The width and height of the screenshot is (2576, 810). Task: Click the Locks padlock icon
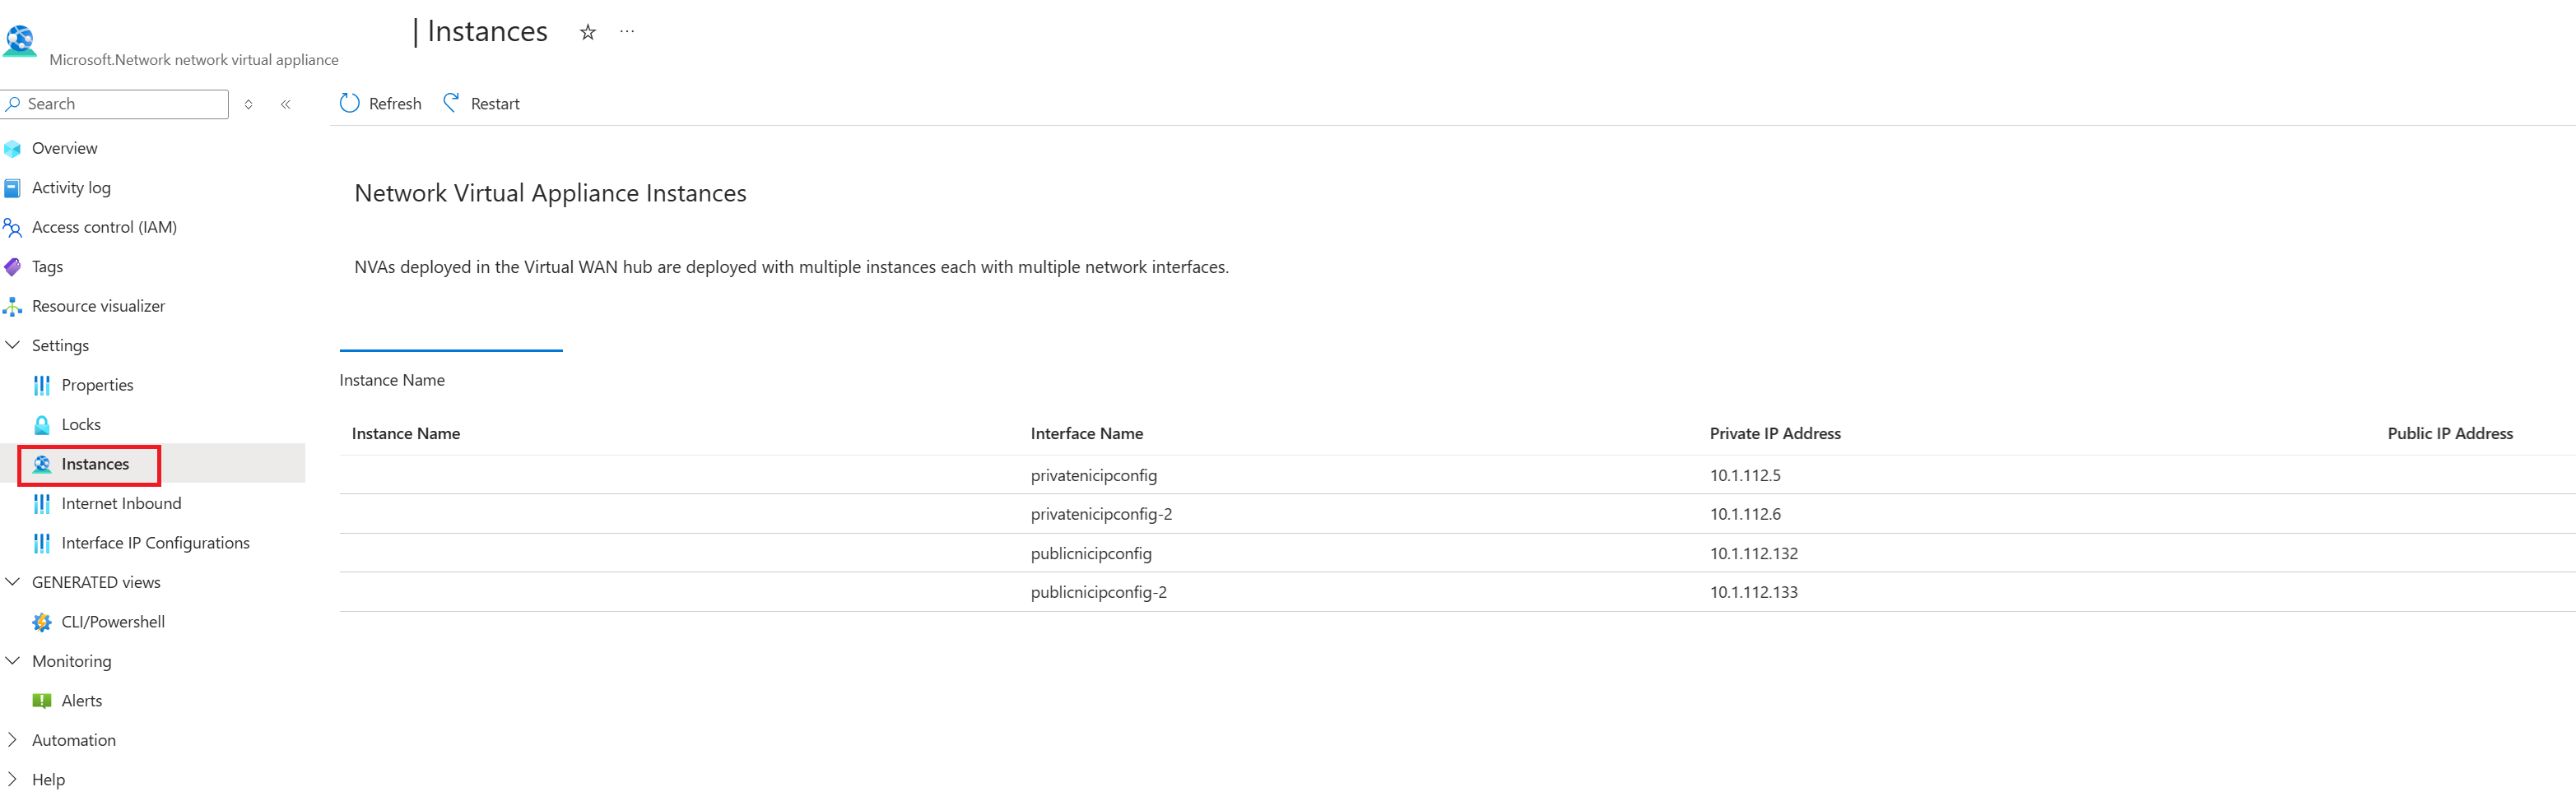click(42, 424)
